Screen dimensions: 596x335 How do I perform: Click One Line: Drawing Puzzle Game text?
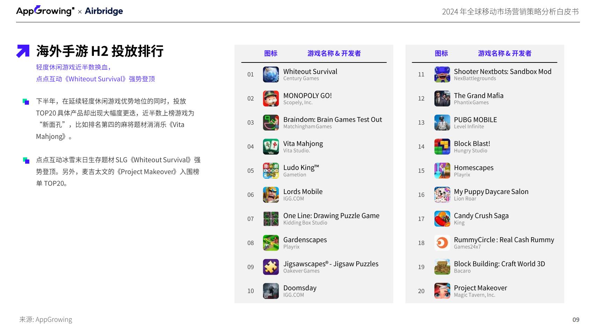(x=331, y=216)
